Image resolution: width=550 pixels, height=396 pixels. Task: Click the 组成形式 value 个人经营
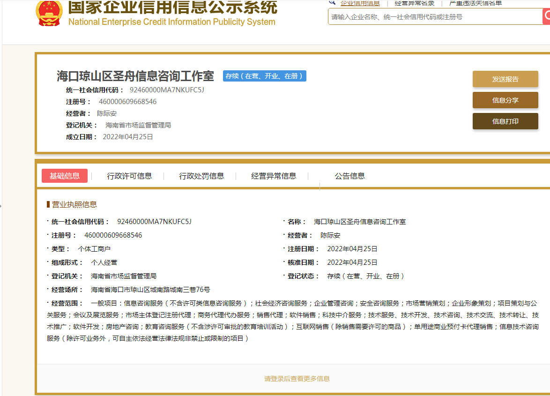pyautogui.click(x=104, y=262)
